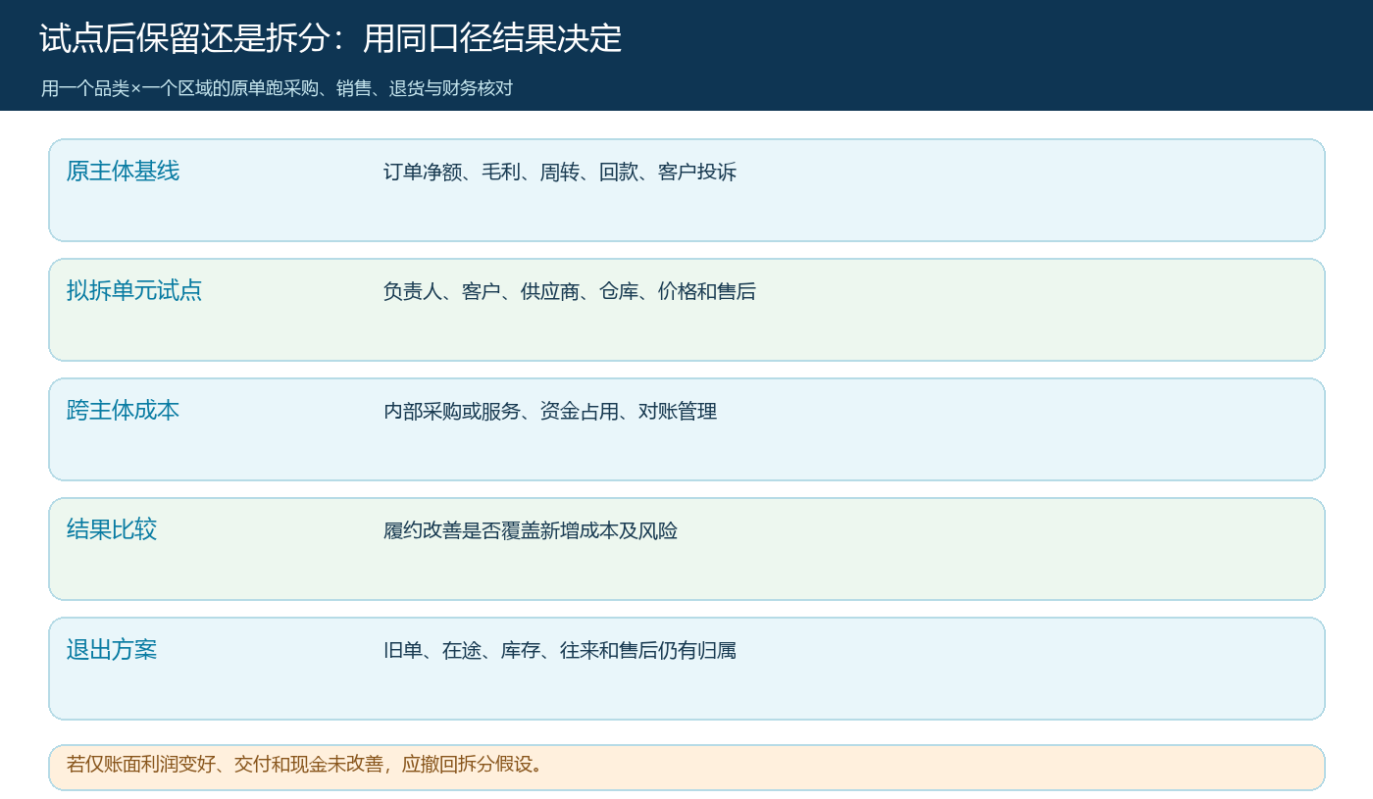Click the 跨主体成本 heading
Image resolution: width=1373 pixels, height=799 pixels.
tap(123, 411)
